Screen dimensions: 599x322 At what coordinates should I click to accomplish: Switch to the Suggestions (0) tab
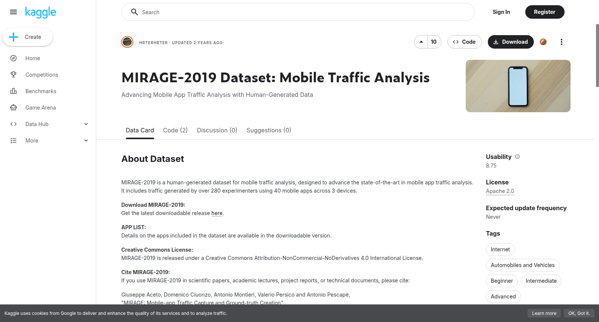[269, 130]
